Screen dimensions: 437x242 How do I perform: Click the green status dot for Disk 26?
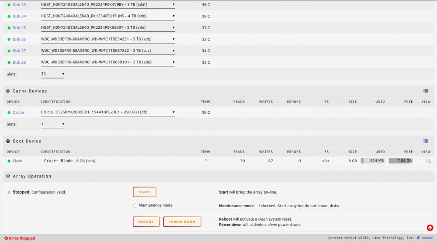9,40
